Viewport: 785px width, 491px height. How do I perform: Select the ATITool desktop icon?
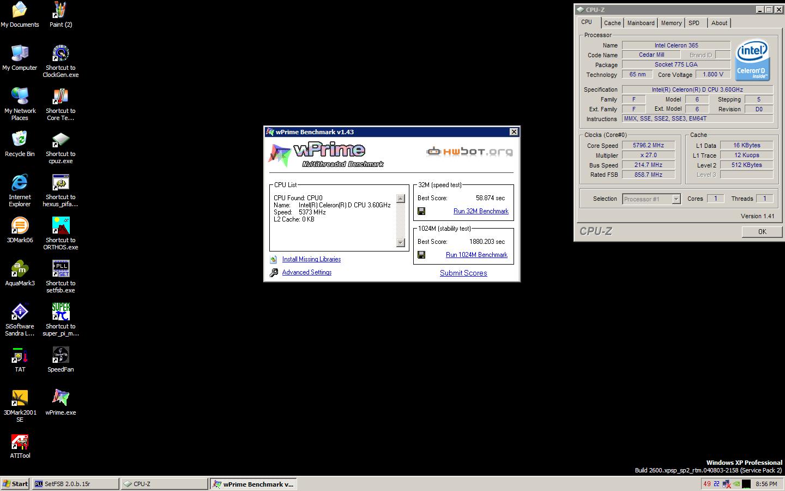click(x=20, y=445)
